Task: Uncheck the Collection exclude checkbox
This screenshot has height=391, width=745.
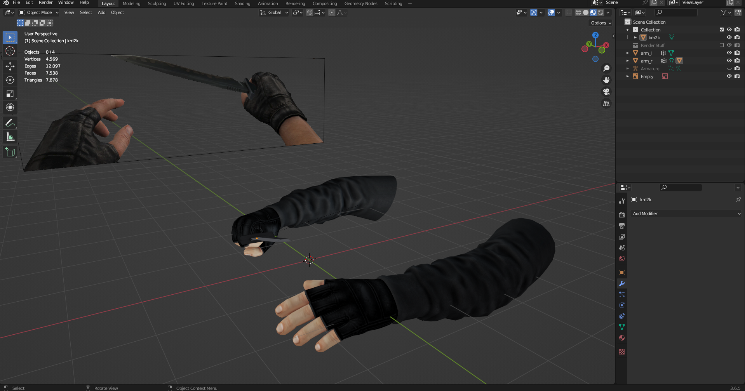Action: pos(722,30)
